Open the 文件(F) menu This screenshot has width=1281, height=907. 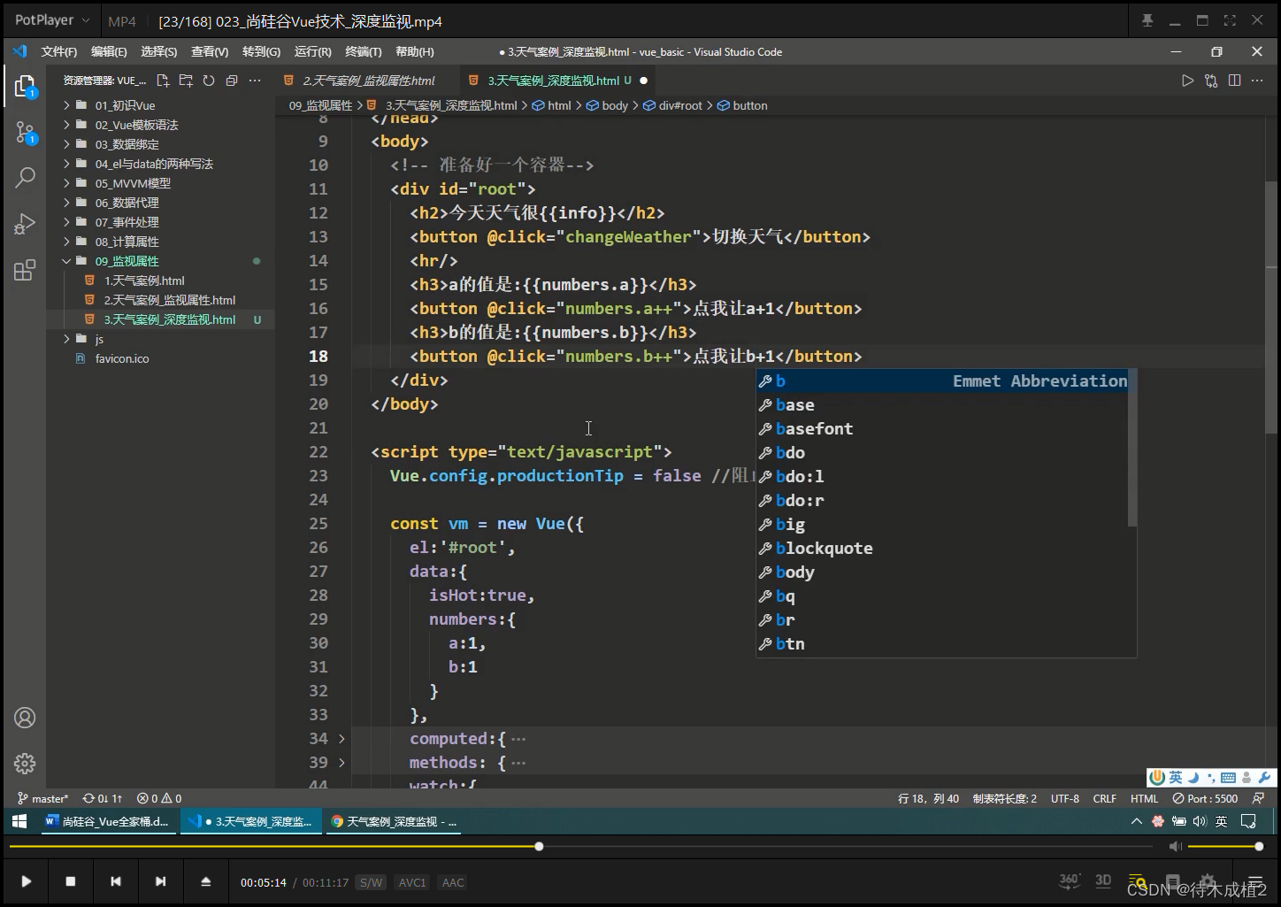click(59, 51)
